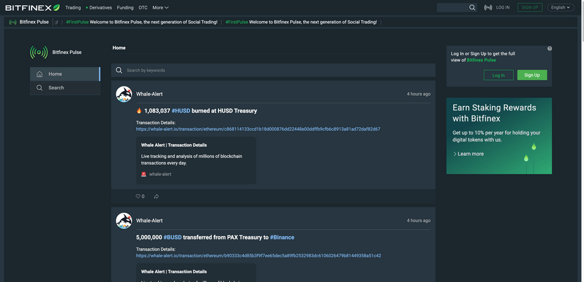Open the HUSD transaction whale-alert.io URL
This screenshot has width=584, height=282.
(258, 129)
